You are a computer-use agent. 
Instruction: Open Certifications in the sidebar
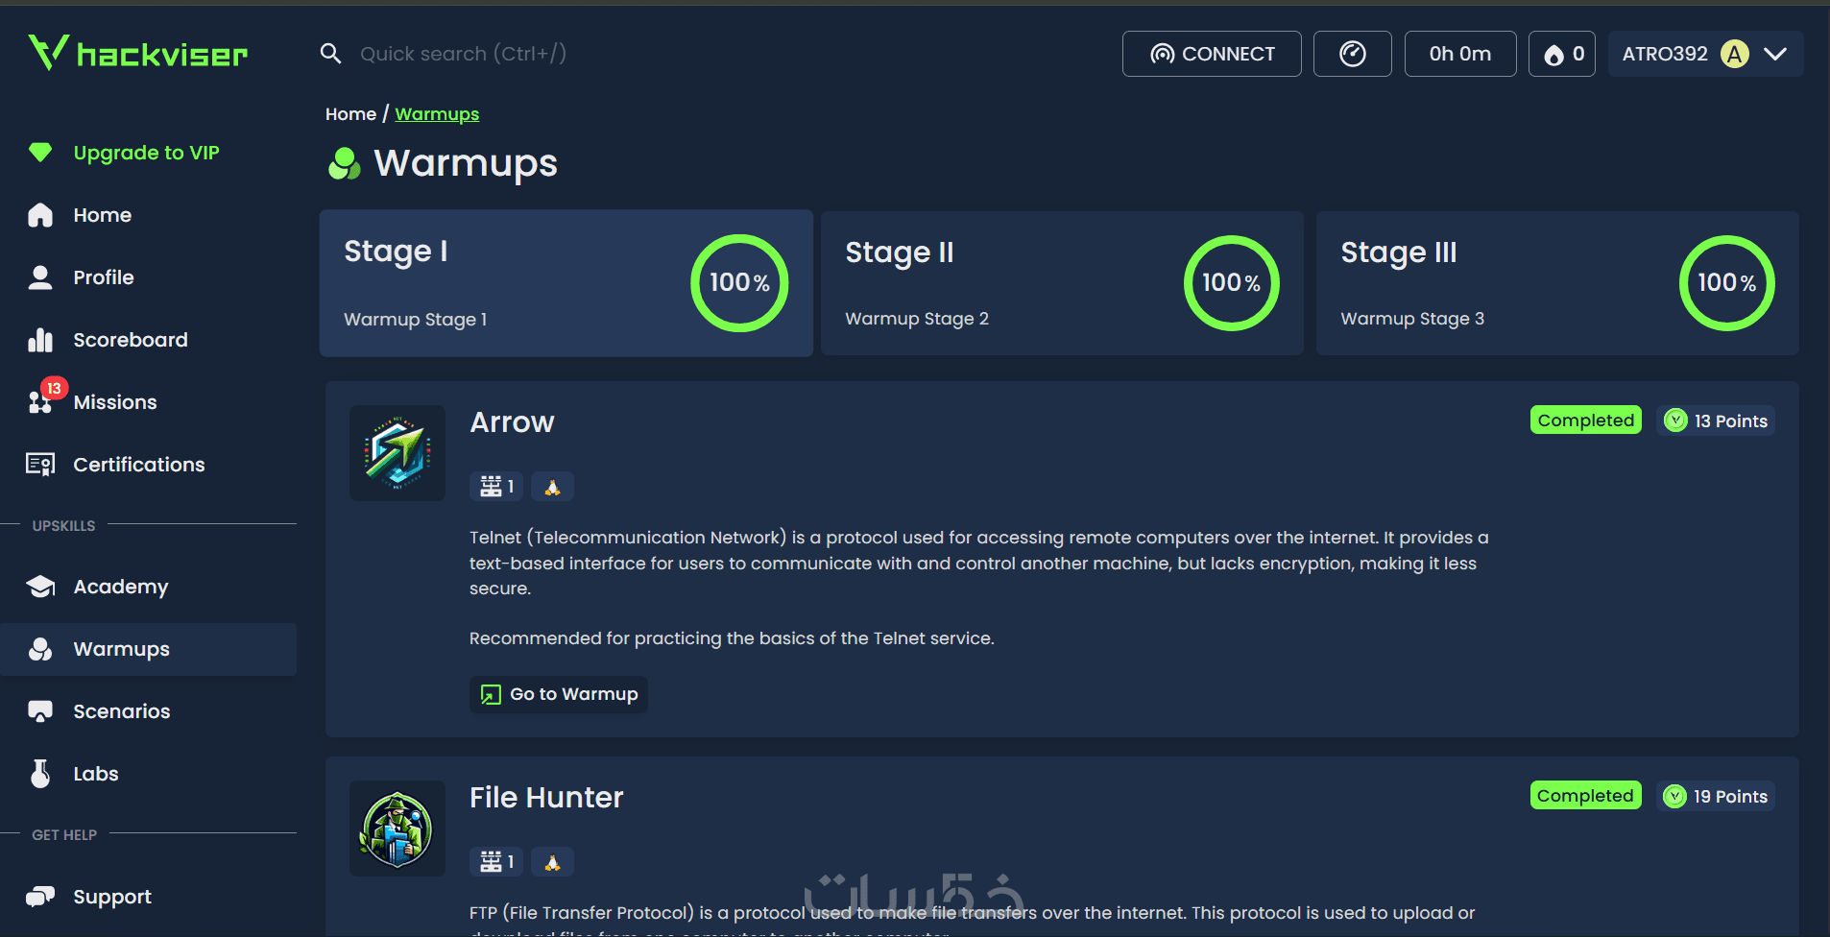pyautogui.click(x=138, y=465)
